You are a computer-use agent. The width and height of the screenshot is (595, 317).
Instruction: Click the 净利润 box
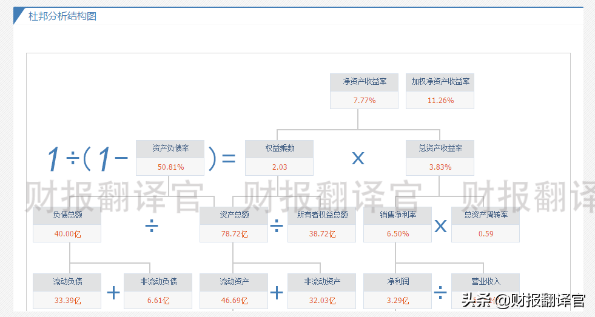(397, 291)
